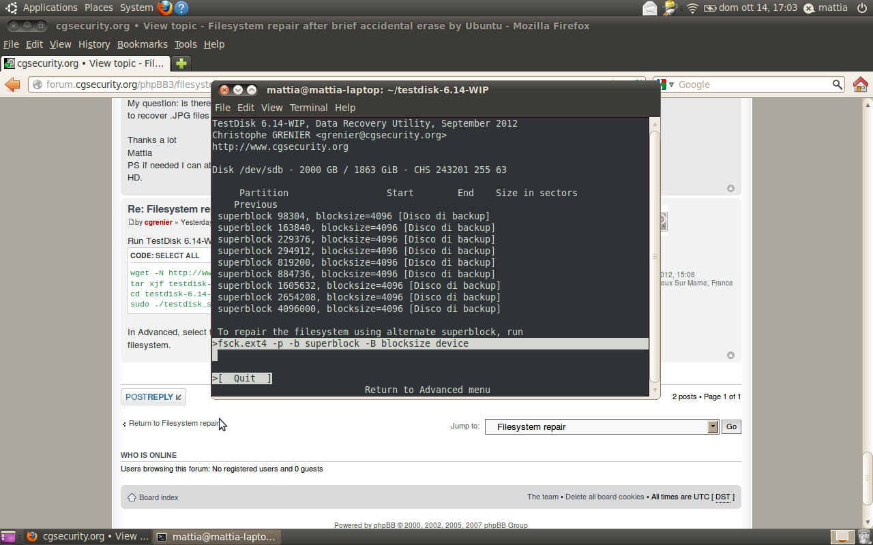Click Delete all board cookies link
Screen dimensions: 873x545
point(605,497)
